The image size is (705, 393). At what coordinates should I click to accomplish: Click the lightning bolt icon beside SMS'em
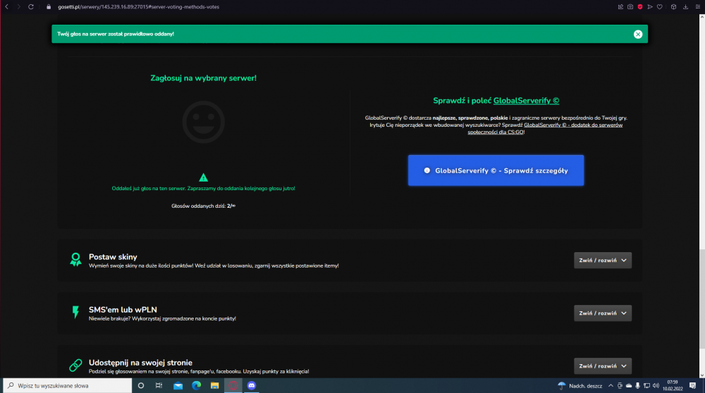point(75,312)
